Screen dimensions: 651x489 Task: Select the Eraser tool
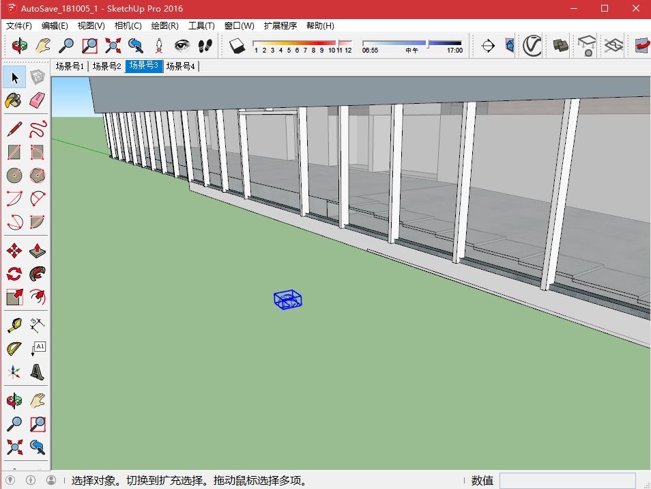[x=37, y=100]
